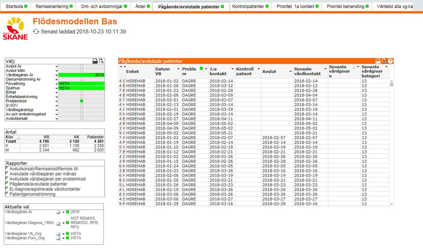The image size is (423, 248).
Task: Open the 1:a kontakt column dropdown
Action: point(232,69)
